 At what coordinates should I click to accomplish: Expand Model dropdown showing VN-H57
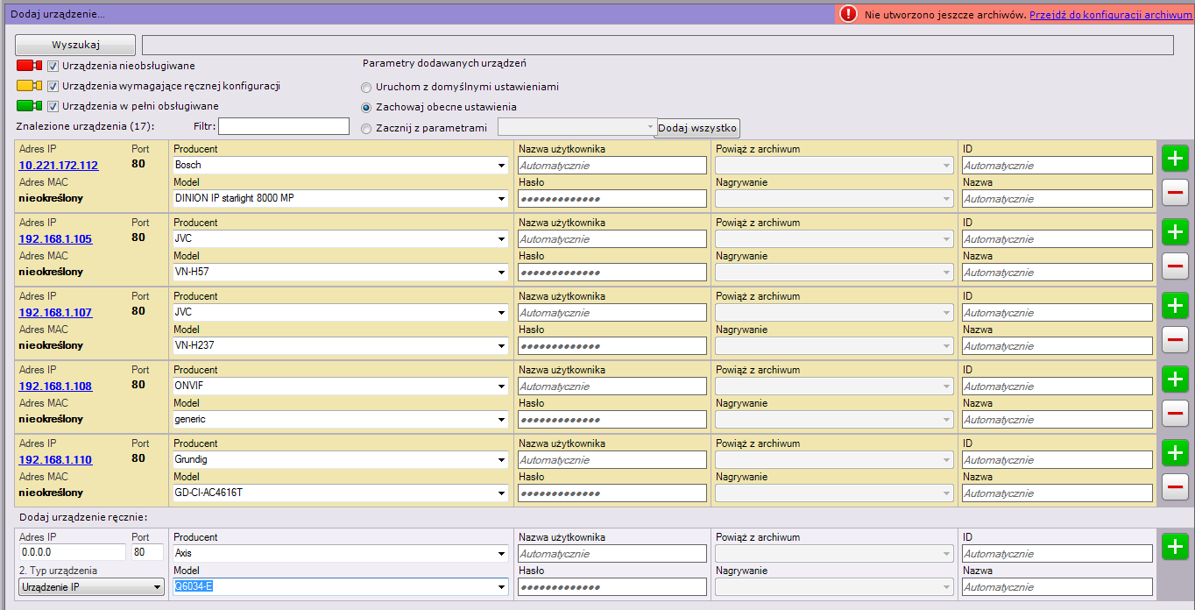tap(341, 272)
